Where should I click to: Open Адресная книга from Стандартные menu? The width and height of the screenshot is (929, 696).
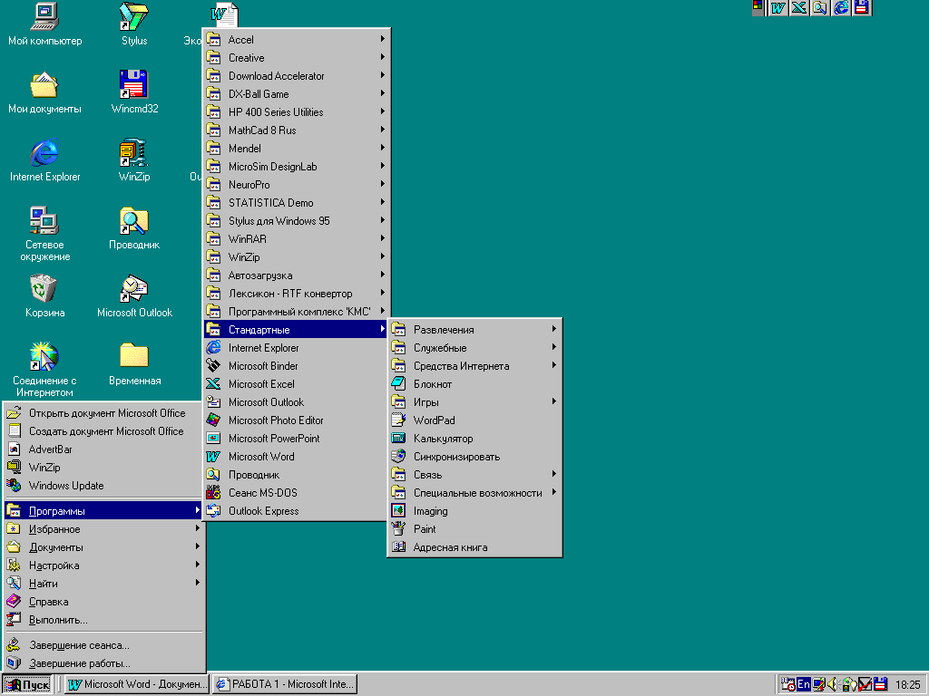[x=474, y=547]
